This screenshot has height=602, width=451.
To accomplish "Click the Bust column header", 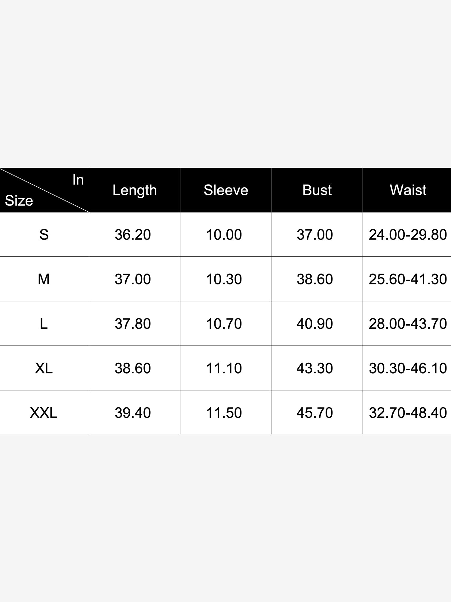I will click(x=317, y=190).
